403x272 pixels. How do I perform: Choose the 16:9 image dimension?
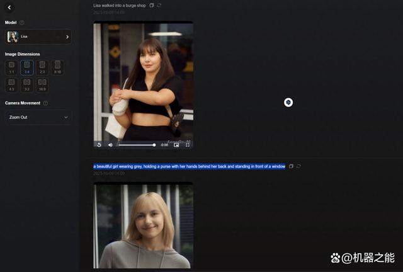42,84
